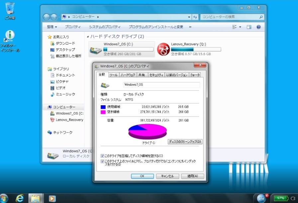Open the フィルターインストール desktop shortcut
298x203 pixels.
click(10, 41)
